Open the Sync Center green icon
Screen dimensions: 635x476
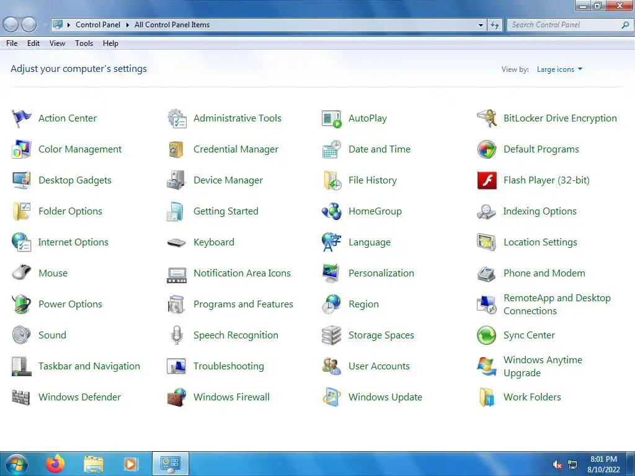click(486, 335)
